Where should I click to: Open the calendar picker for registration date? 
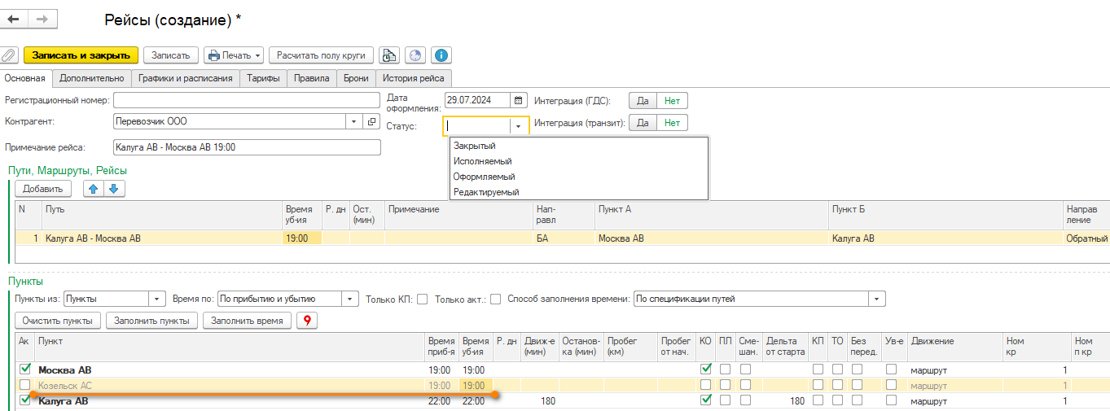pyautogui.click(x=518, y=101)
